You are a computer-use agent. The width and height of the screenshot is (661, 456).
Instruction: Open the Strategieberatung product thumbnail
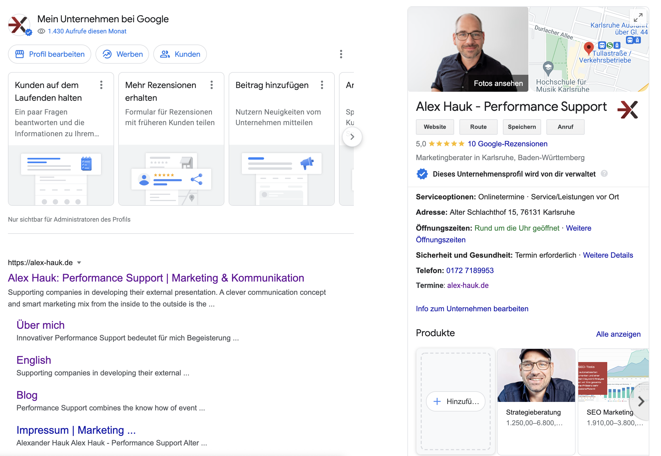536,375
